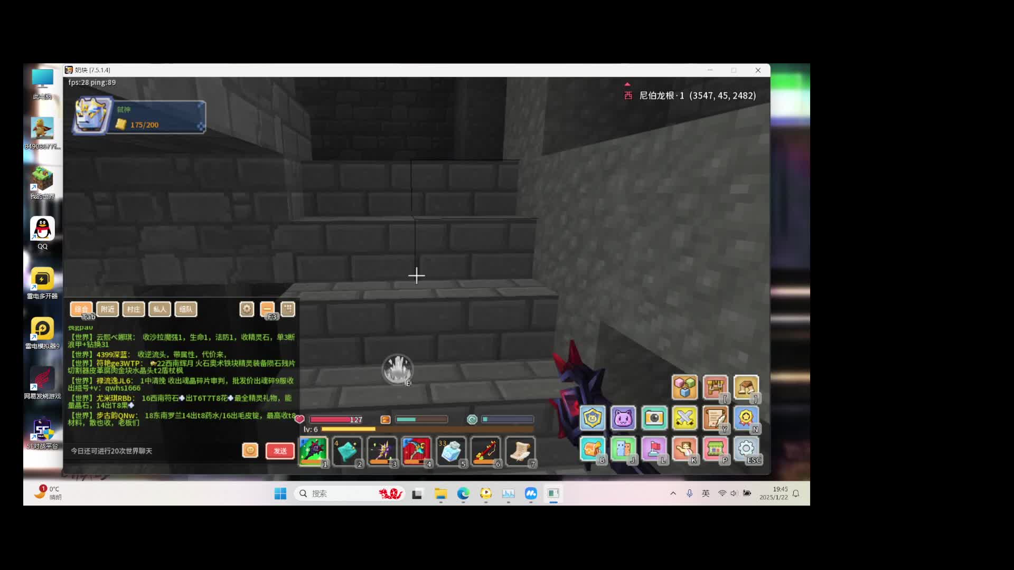Open the Windows Start menu

click(280, 493)
